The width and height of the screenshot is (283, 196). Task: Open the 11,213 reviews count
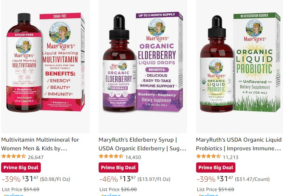click(230, 157)
